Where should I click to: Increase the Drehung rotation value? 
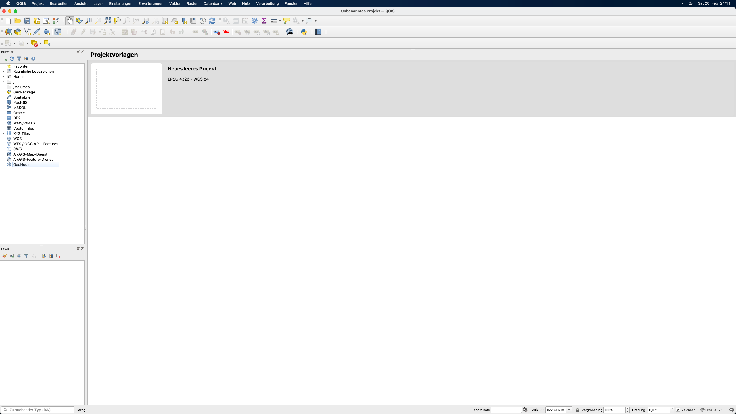(x=672, y=408)
